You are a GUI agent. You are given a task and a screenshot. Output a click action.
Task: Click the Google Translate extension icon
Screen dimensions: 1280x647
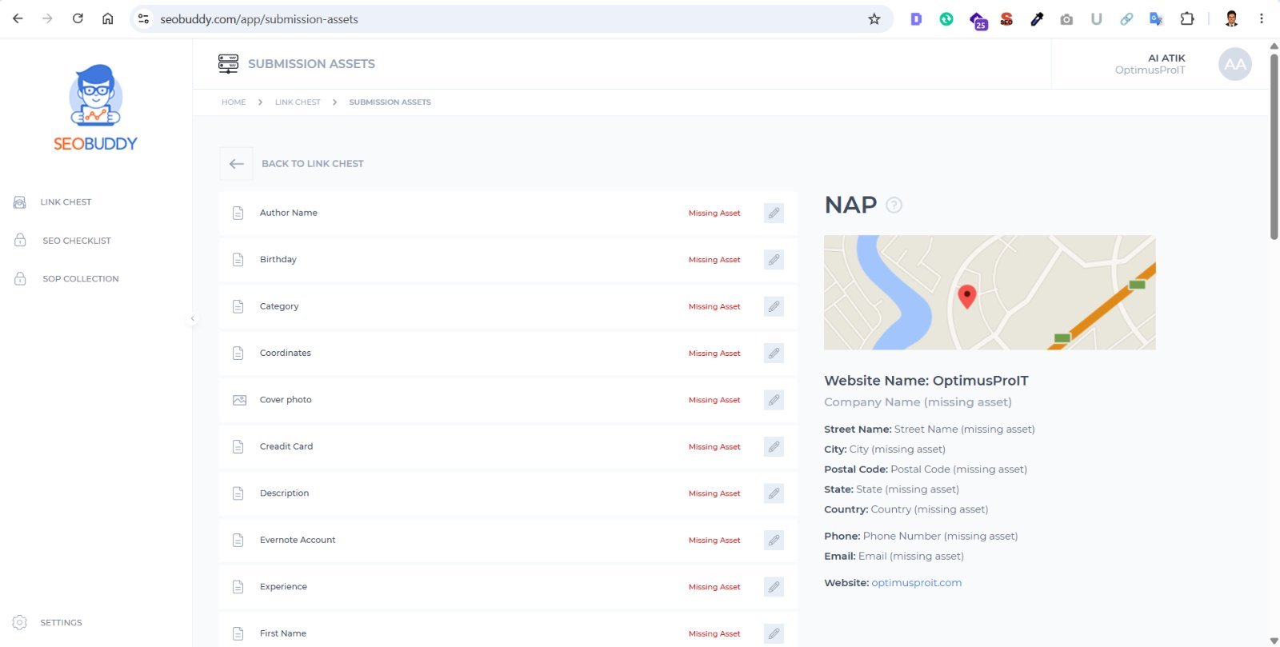coord(1156,19)
